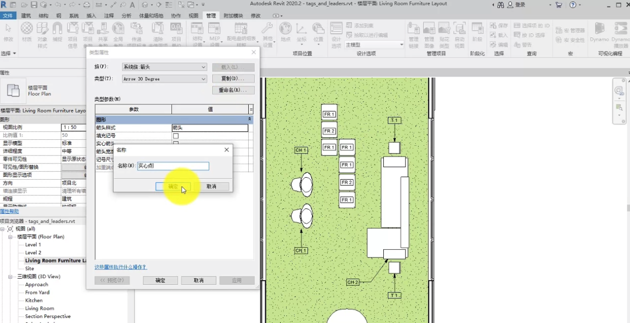This screenshot has width=630, height=323.
Task: Switch to the 注释 ribbon tab
Action: point(109,16)
